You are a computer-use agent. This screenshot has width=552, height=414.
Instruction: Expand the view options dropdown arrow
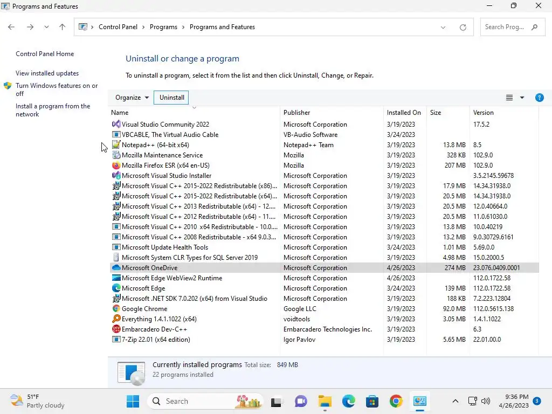(522, 98)
